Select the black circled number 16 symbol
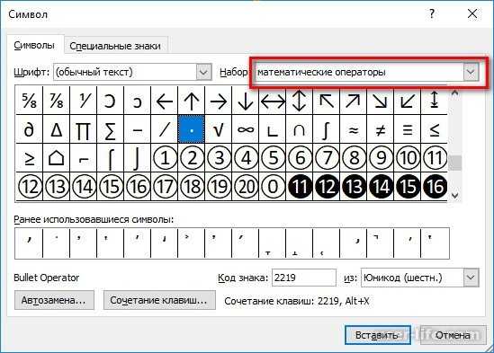The image size is (494, 353). pos(435,186)
